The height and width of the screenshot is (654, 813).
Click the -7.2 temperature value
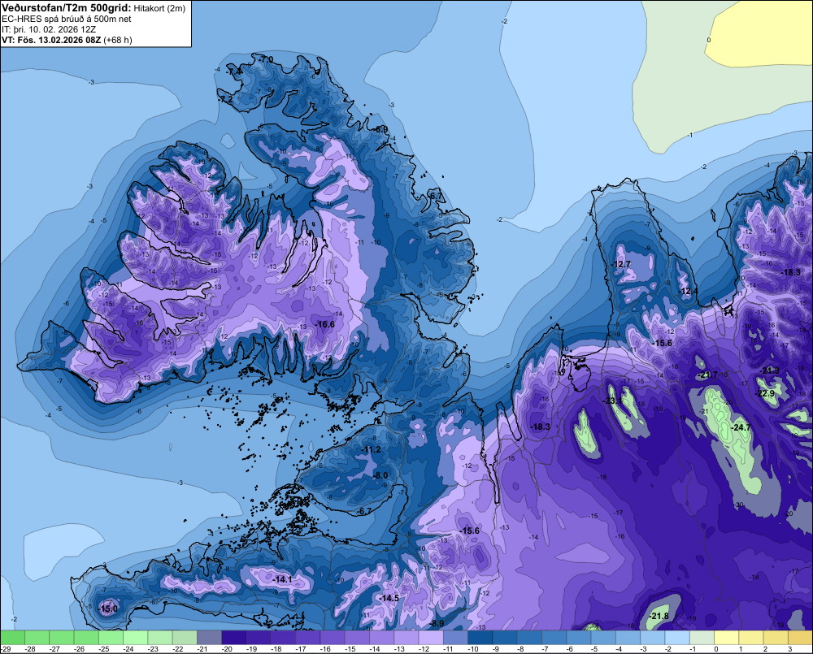tap(225, 98)
